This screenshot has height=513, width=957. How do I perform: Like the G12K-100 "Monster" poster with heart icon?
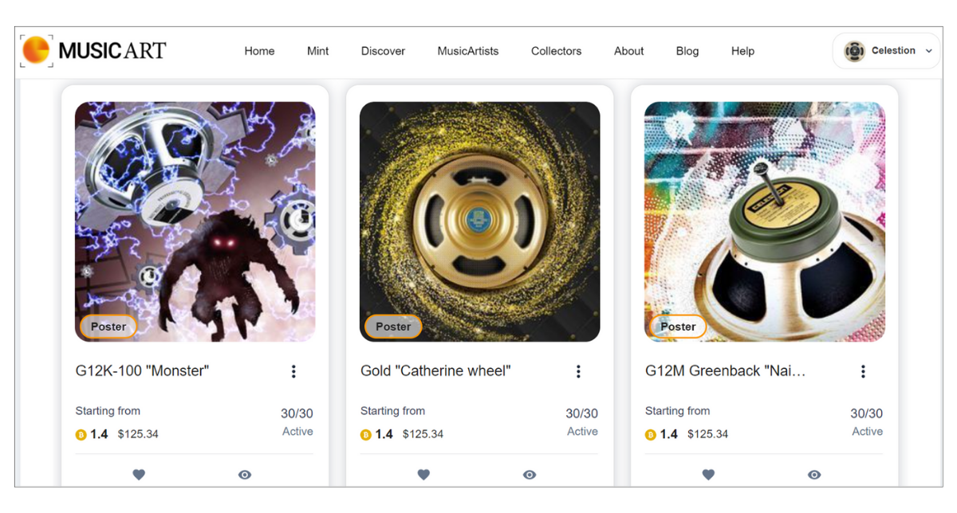tap(139, 475)
